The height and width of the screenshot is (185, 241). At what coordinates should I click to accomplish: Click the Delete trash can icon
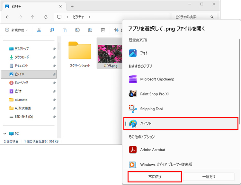[x=103, y=30]
